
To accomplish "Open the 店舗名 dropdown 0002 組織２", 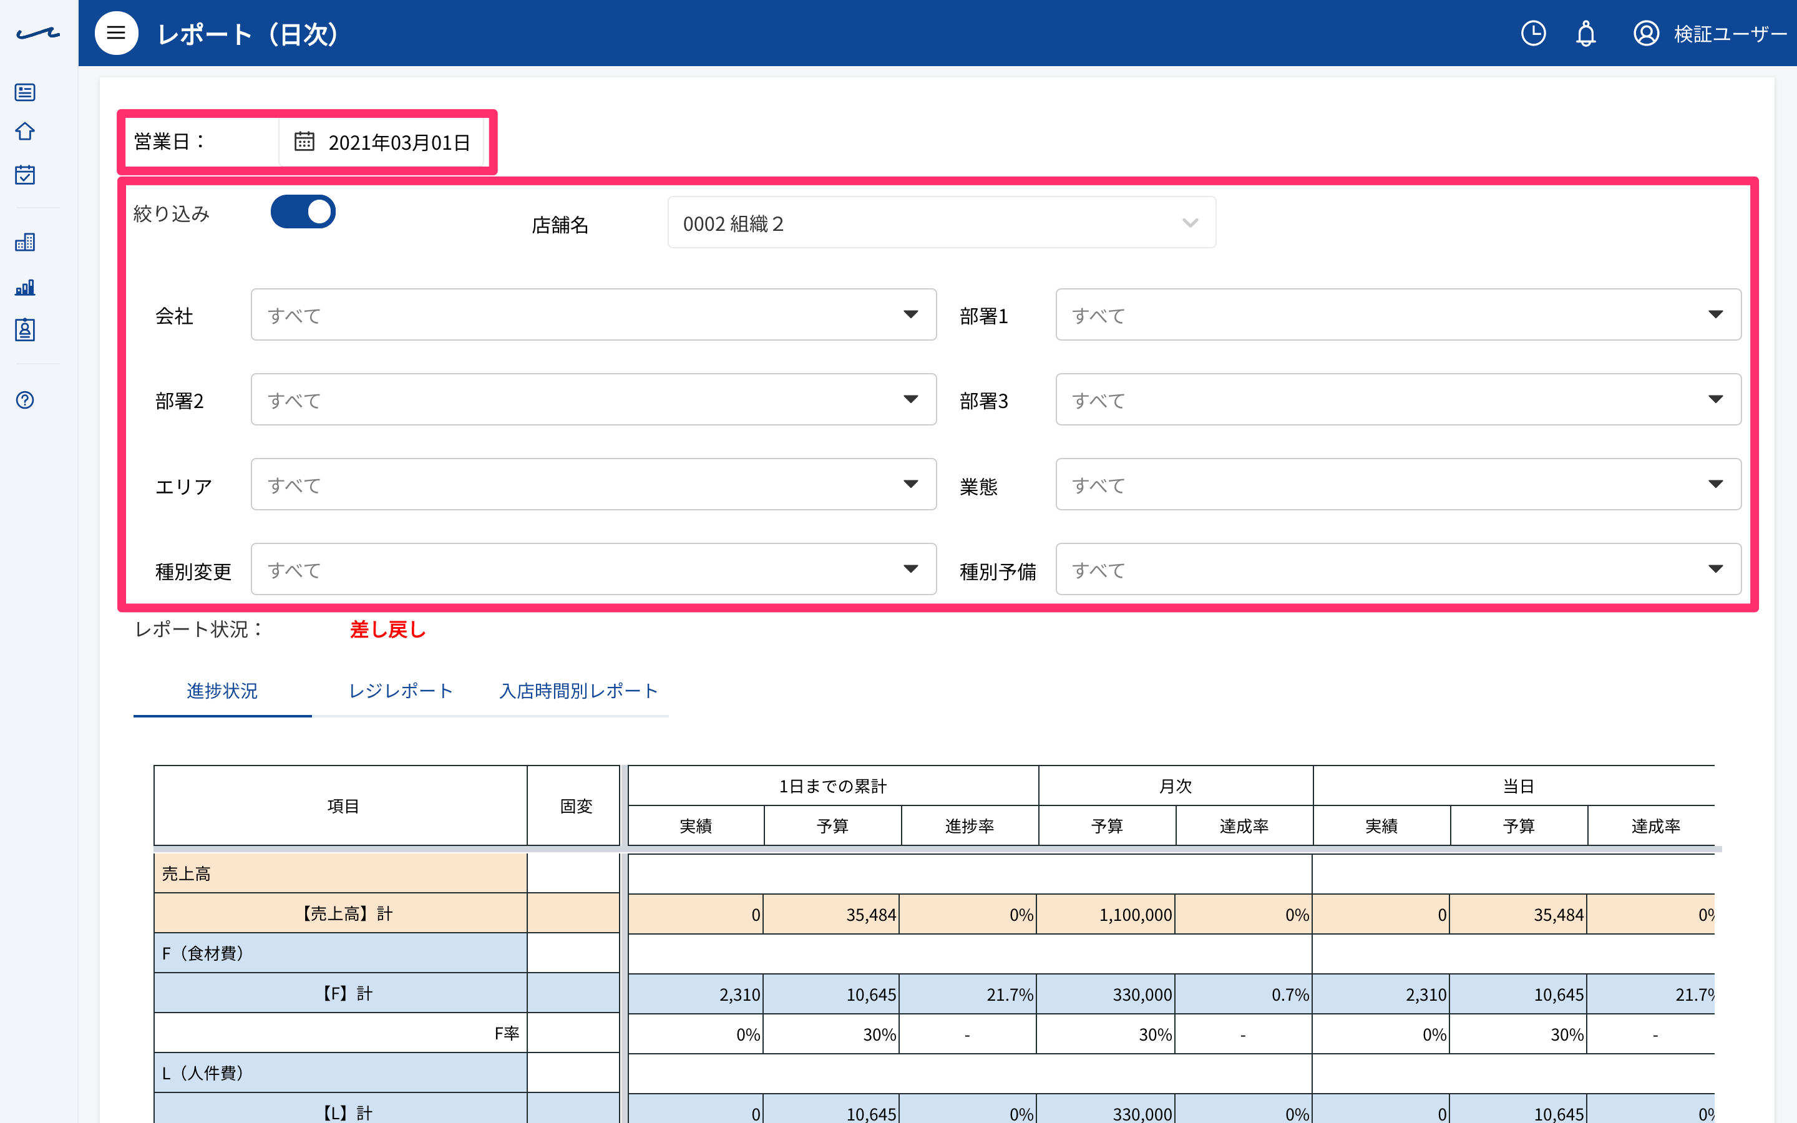I will pos(942,223).
